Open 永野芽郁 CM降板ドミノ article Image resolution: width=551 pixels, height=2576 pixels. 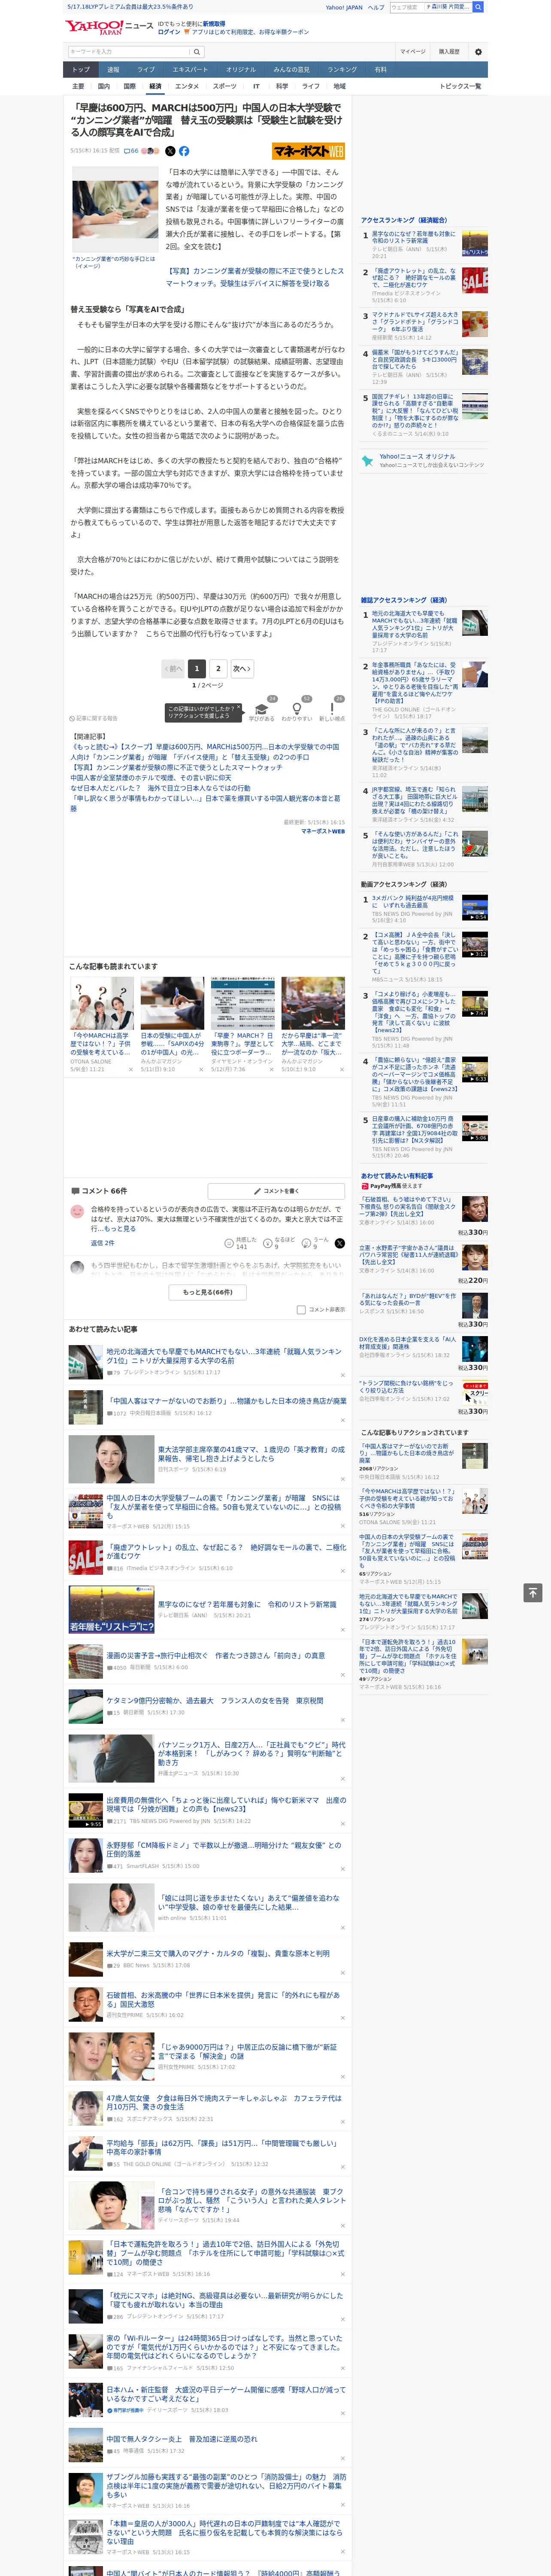pyautogui.click(x=224, y=1850)
